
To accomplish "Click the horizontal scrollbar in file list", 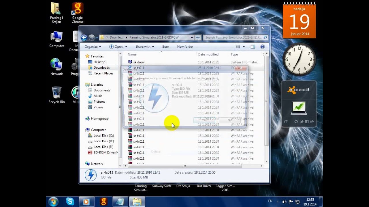I will (184, 166).
